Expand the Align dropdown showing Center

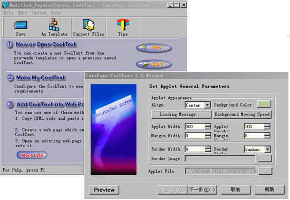point(207,105)
